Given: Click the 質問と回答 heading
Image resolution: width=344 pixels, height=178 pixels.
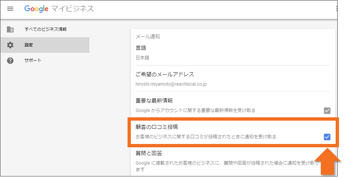Looking at the screenshot, I should click(149, 153).
